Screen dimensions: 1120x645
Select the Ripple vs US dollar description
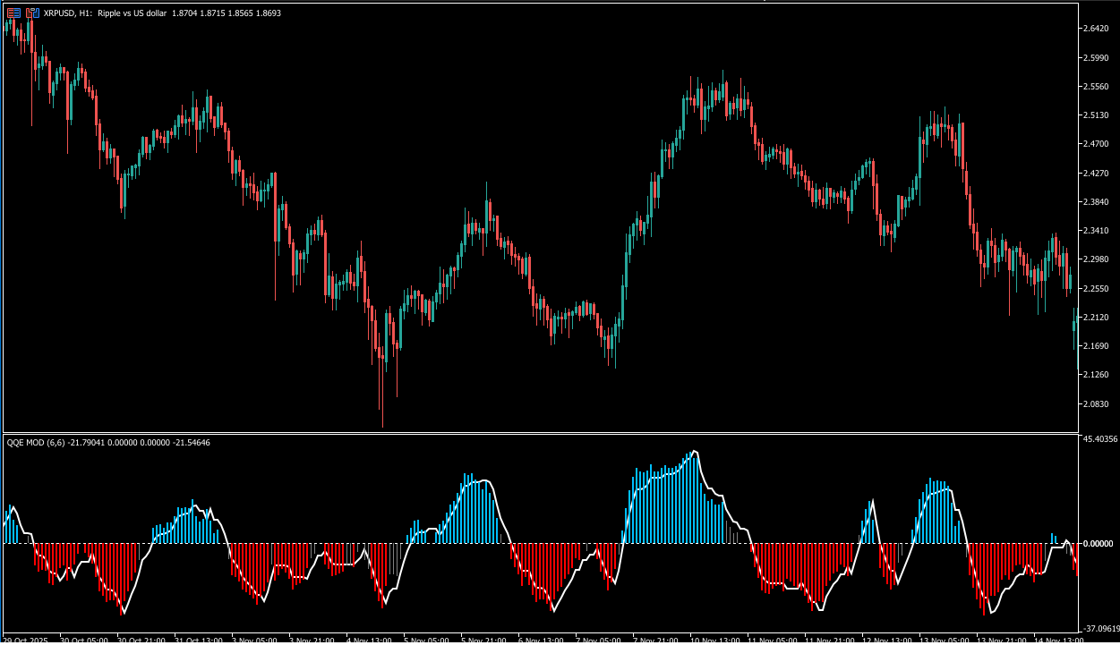[x=132, y=13]
